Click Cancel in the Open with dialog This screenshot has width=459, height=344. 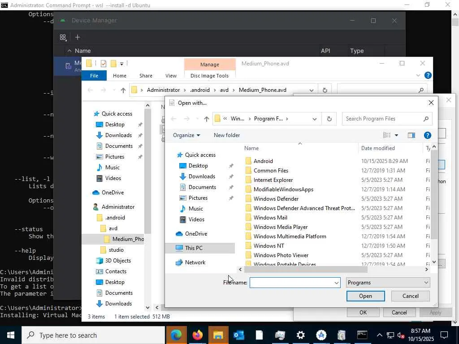pyautogui.click(x=411, y=296)
